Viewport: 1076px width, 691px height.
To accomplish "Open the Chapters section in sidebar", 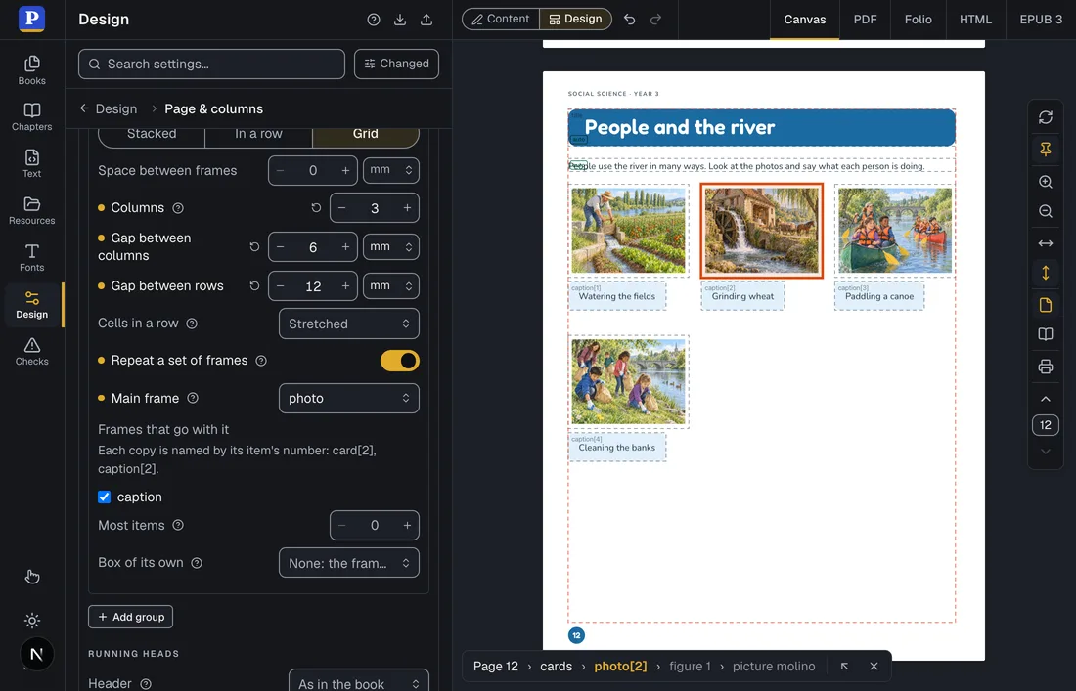I will point(31,117).
